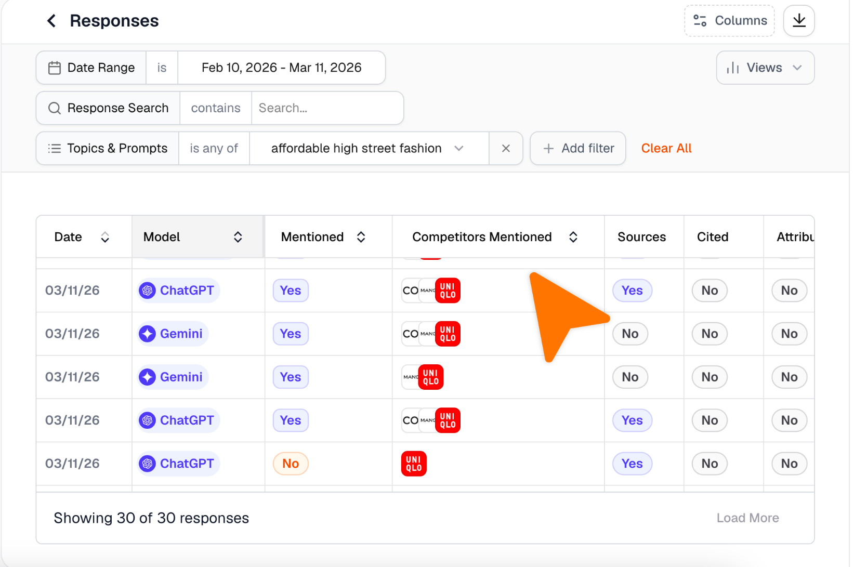Click the list icon in Topics & Prompts
Viewport: 854px width, 567px height.
click(x=55, y=149)
